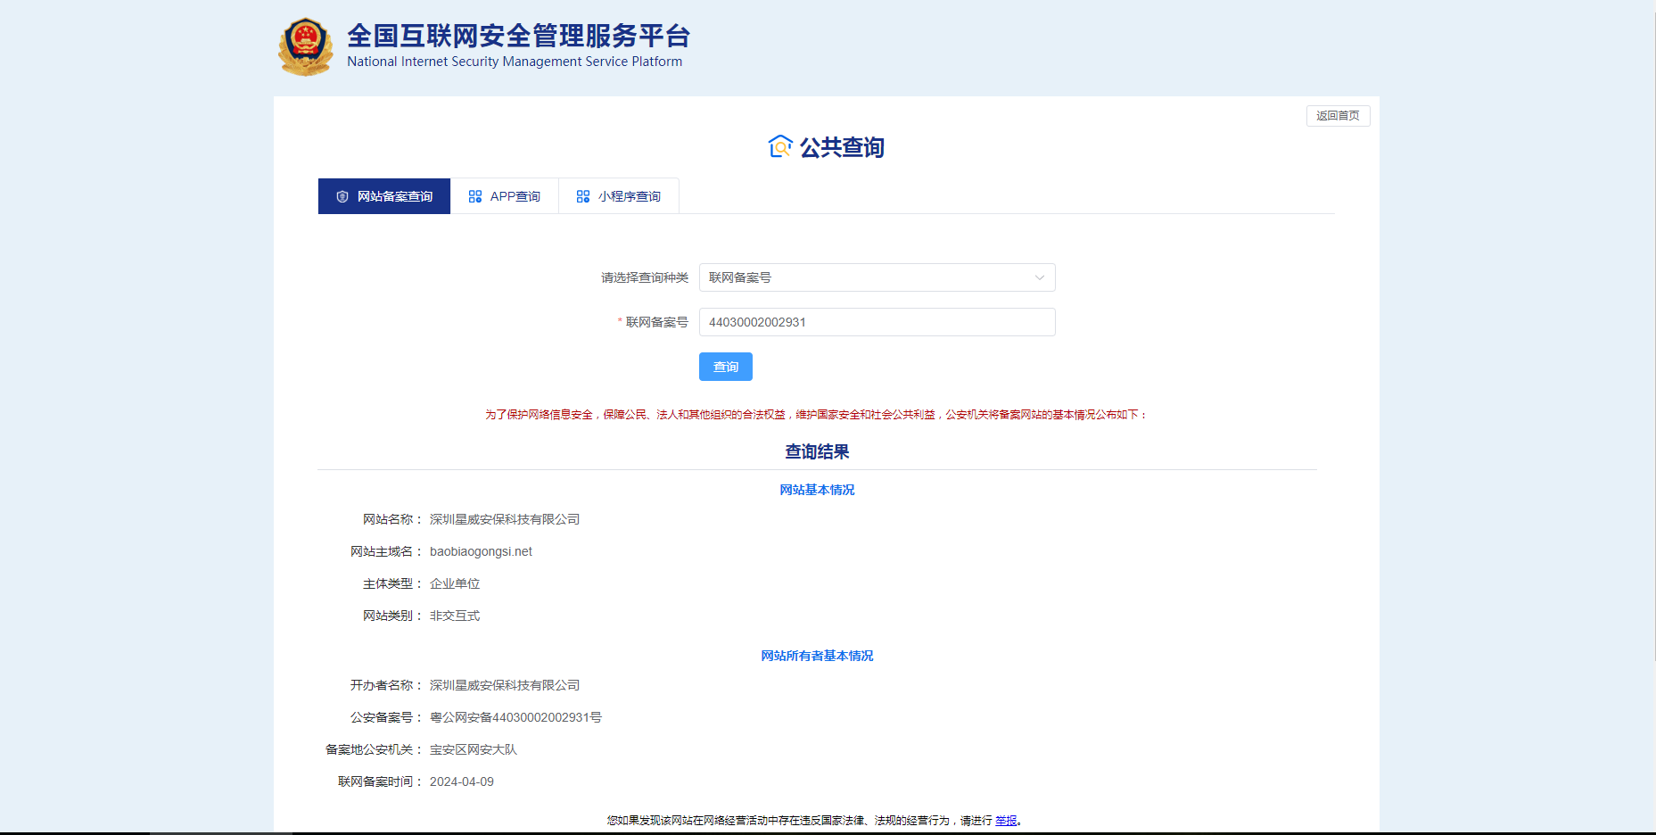
Task: Click the grid icon in APP查询 tab
Action: coord(475,196)
